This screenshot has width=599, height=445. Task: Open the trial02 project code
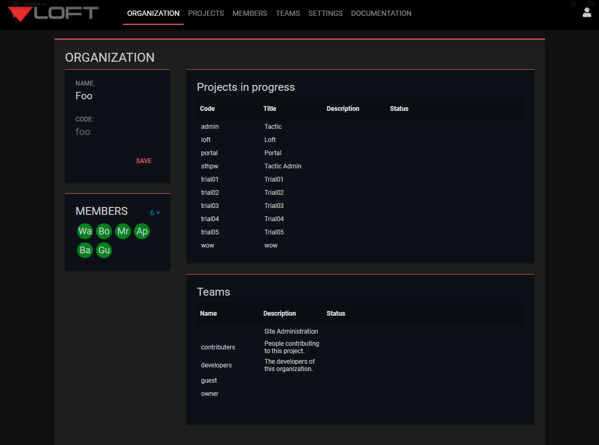(210, 193)
